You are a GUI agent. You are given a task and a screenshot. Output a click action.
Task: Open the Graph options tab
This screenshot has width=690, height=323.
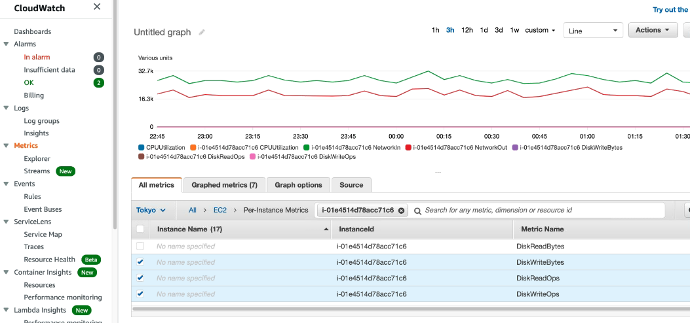tap(298, 185)
